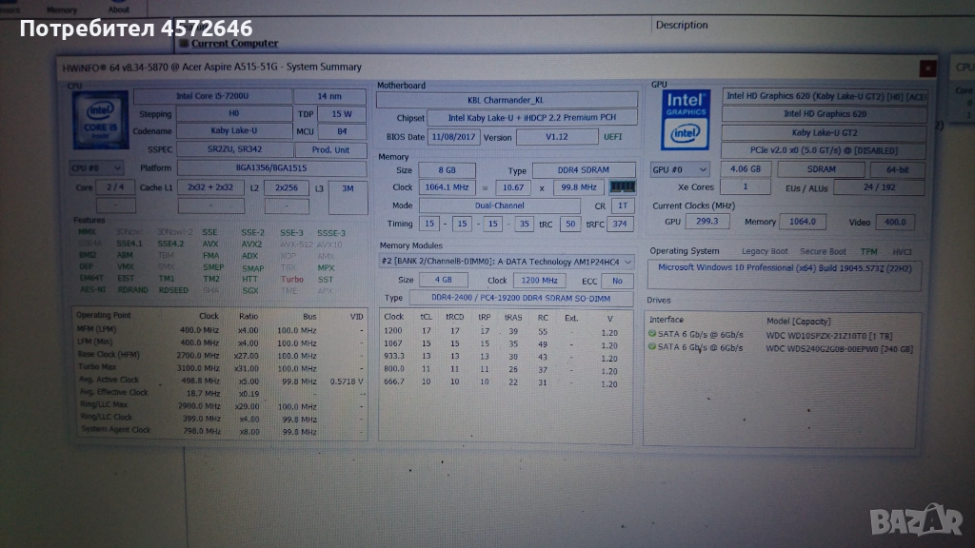Viewport: 975px width, 548px height.
Task: Click the KBL Charmander_KL motherboard field
Action: [506, 100]
